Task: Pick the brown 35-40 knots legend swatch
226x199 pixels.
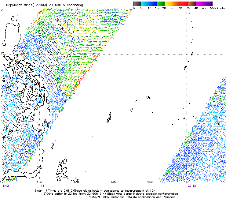Action: 192,4
